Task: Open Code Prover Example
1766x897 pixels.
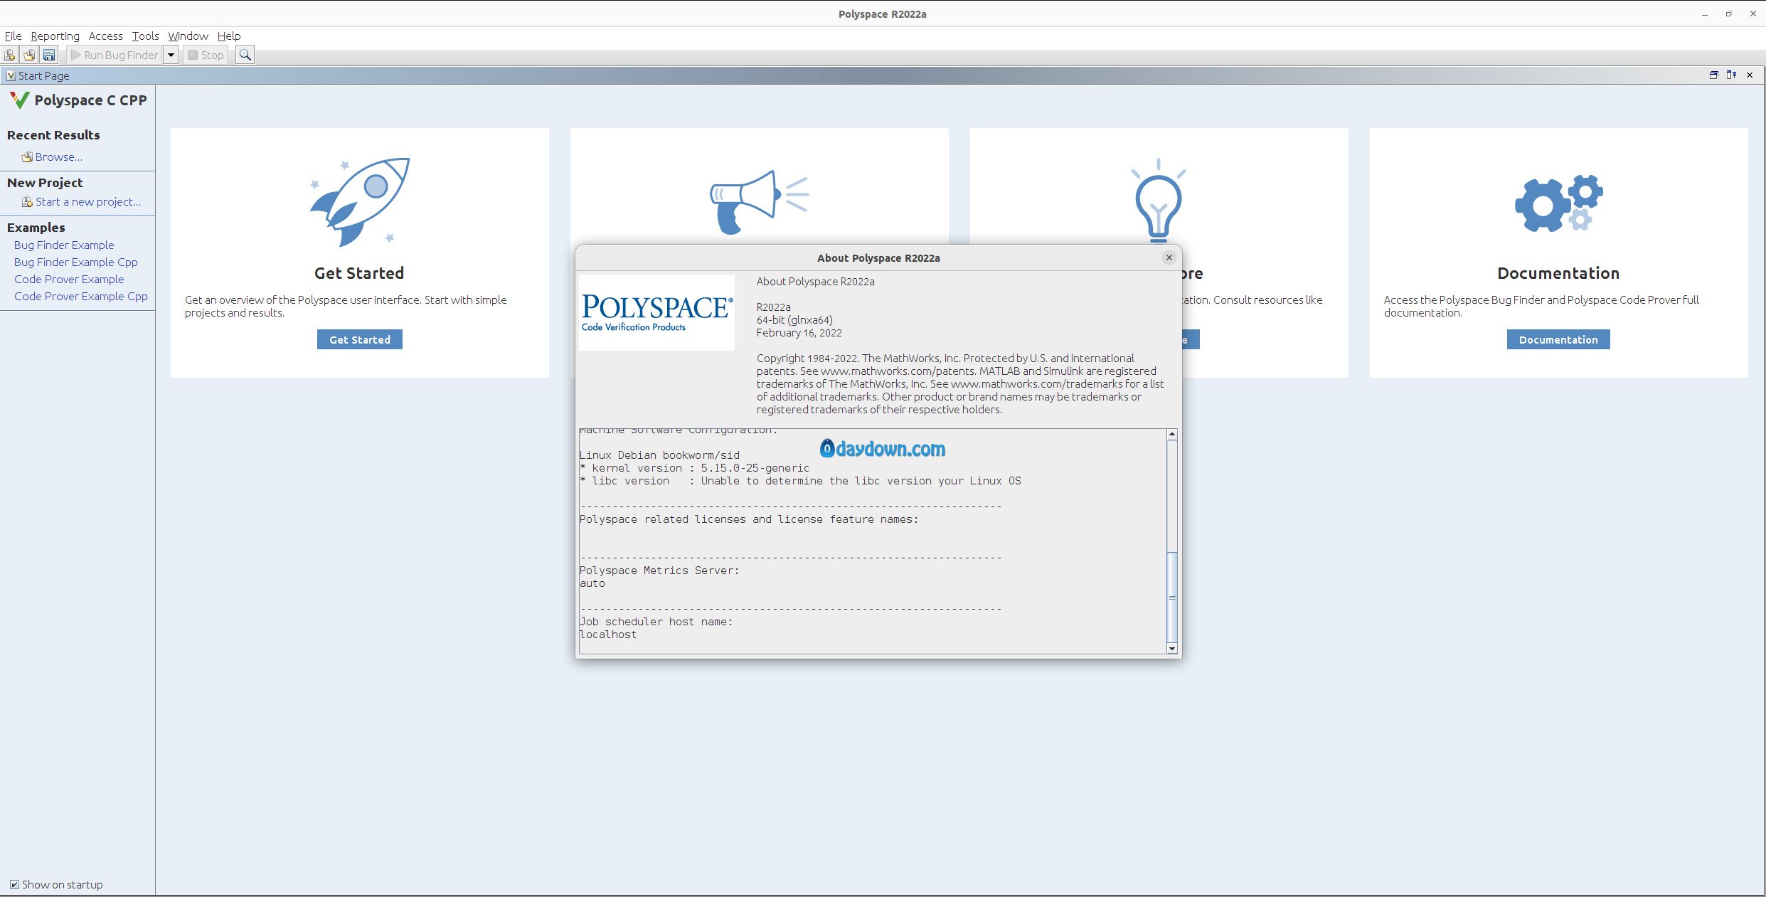Action: click(69, 279)
